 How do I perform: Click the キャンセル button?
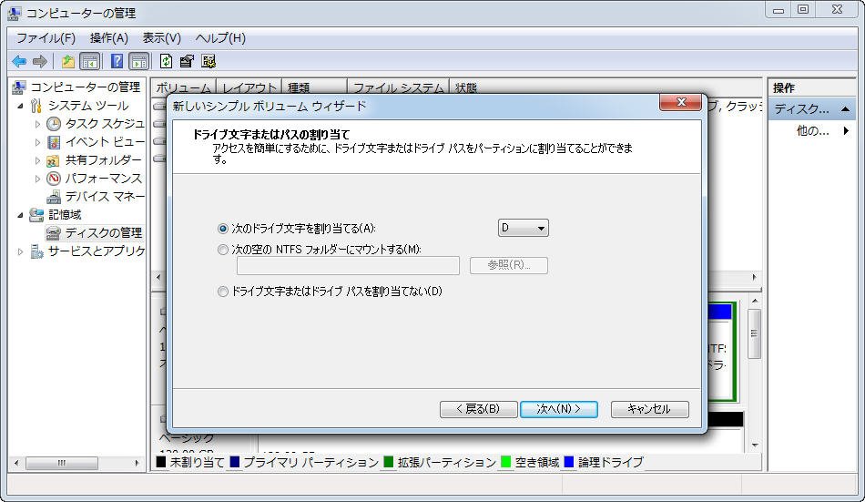(x=650, y=409)
